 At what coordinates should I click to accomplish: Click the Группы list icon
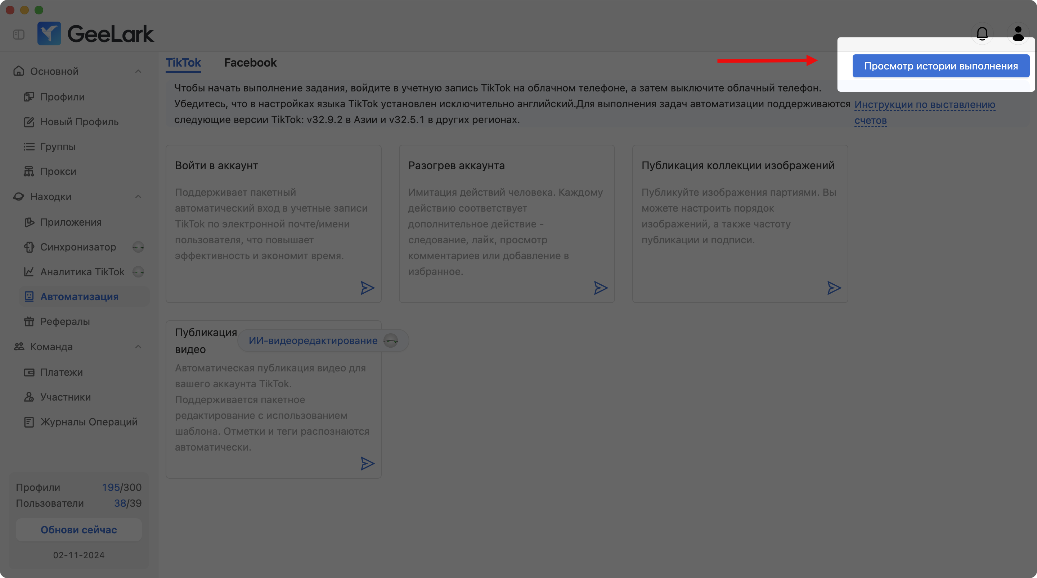coord(29,146)
